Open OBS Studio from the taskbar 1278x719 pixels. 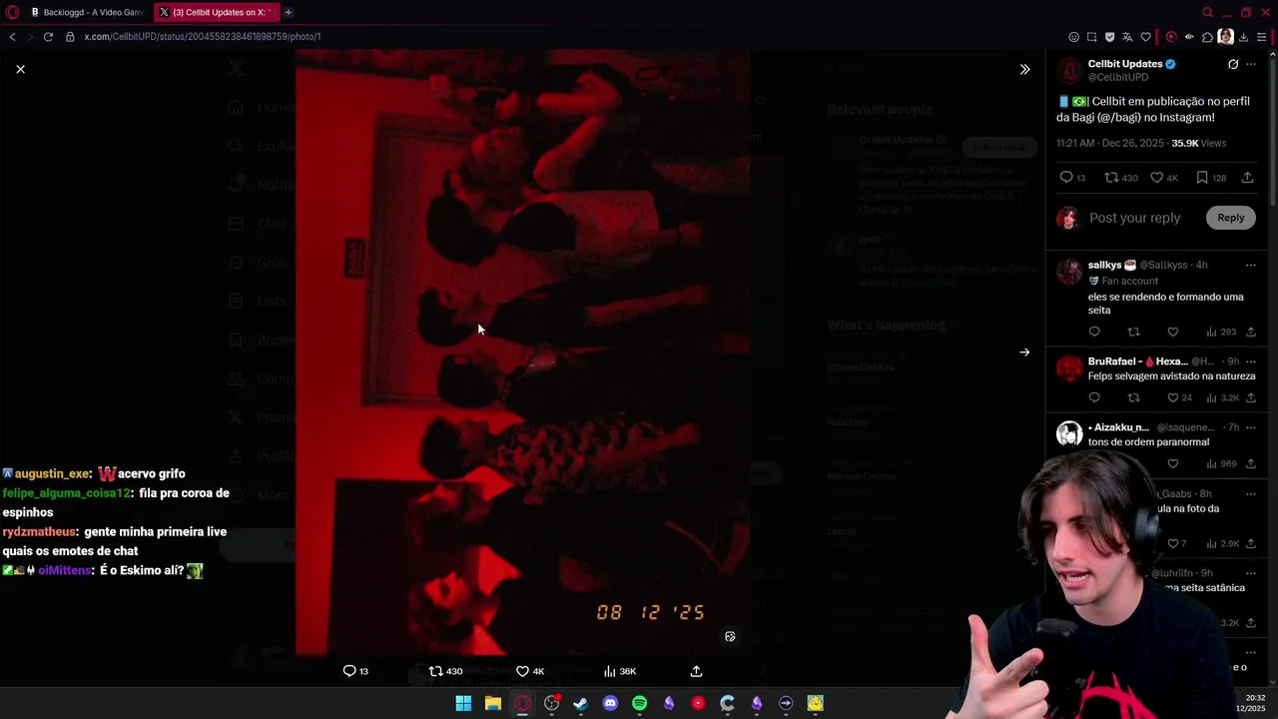tap(551, 703)
